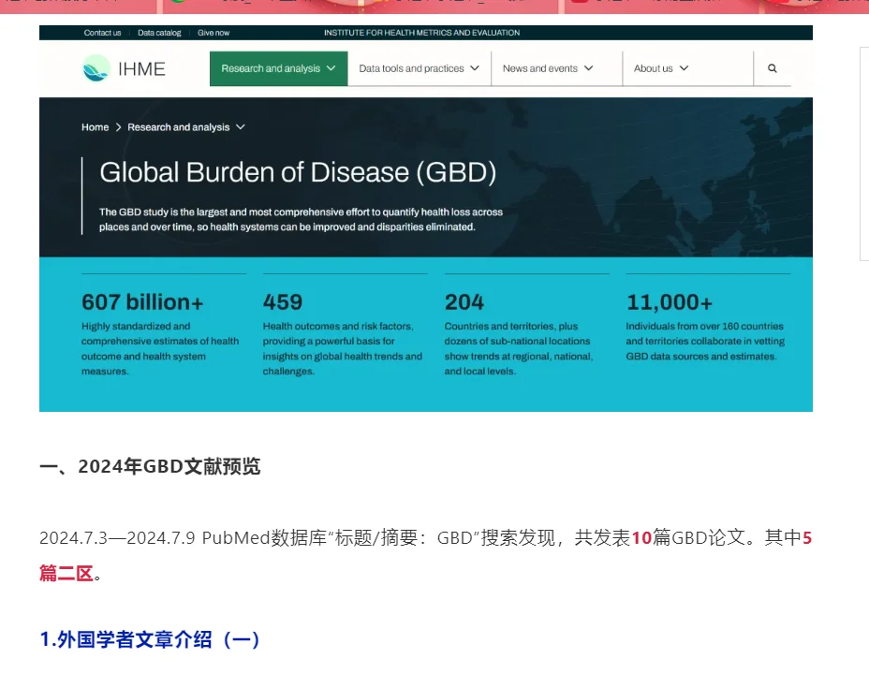Image resolution: width=869 pixels, height=673 pixels.
Task: Open Data tools and practices menu
Action: (419, 68)
